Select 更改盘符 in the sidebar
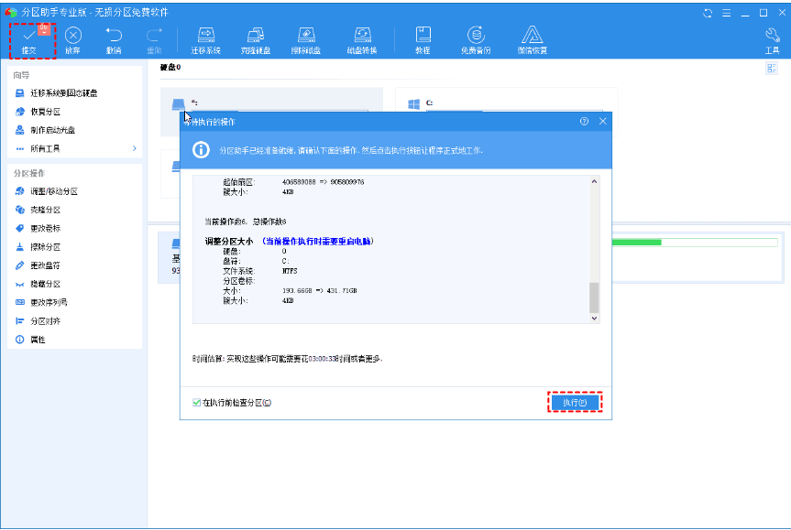The height and width of the screenshot is (530, 791). coord(45,265)
